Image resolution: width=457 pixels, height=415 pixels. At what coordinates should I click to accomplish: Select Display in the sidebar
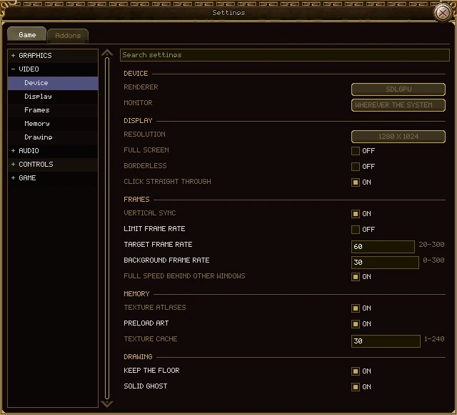[x=53, y=97]
